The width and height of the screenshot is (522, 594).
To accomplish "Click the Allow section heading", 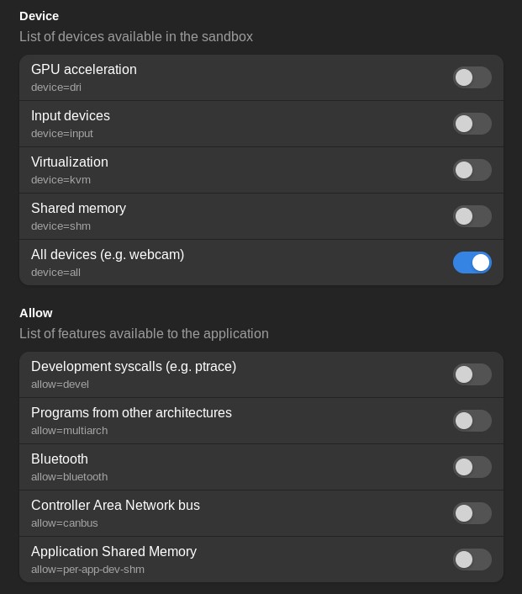I will click(36, 313).
